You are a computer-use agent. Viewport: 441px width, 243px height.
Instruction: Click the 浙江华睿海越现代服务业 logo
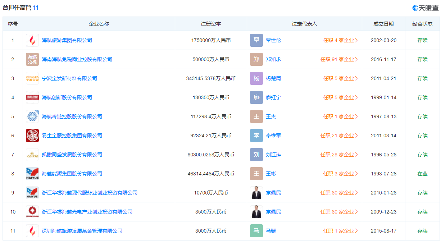(x=32, y=193)
